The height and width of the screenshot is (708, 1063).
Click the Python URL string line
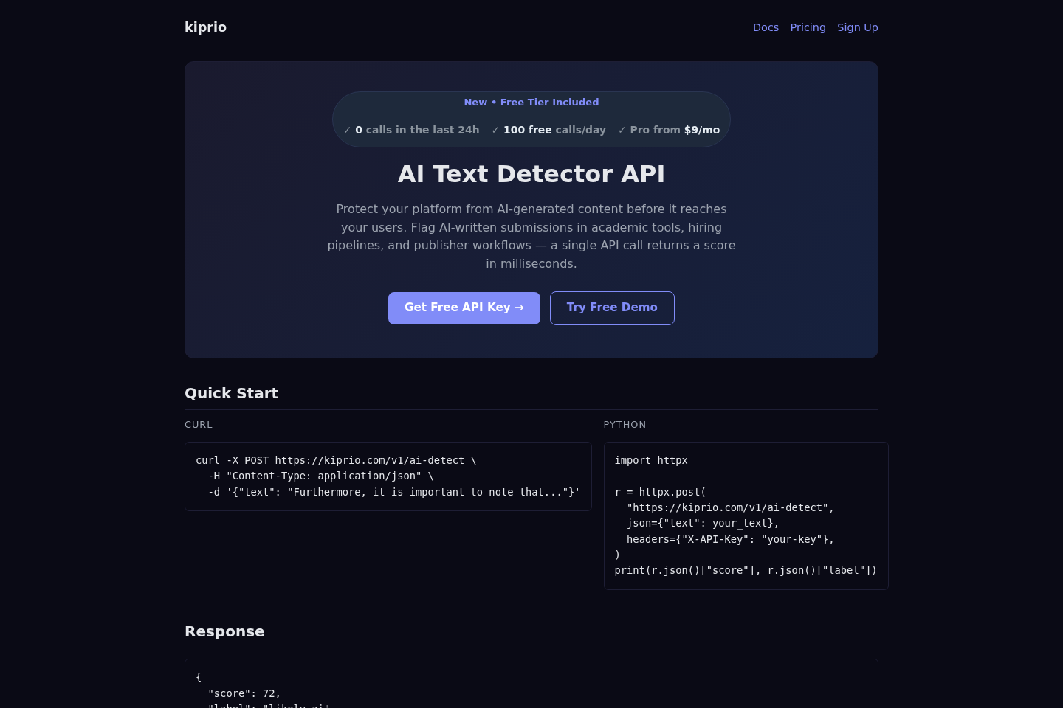pos(730,507)
